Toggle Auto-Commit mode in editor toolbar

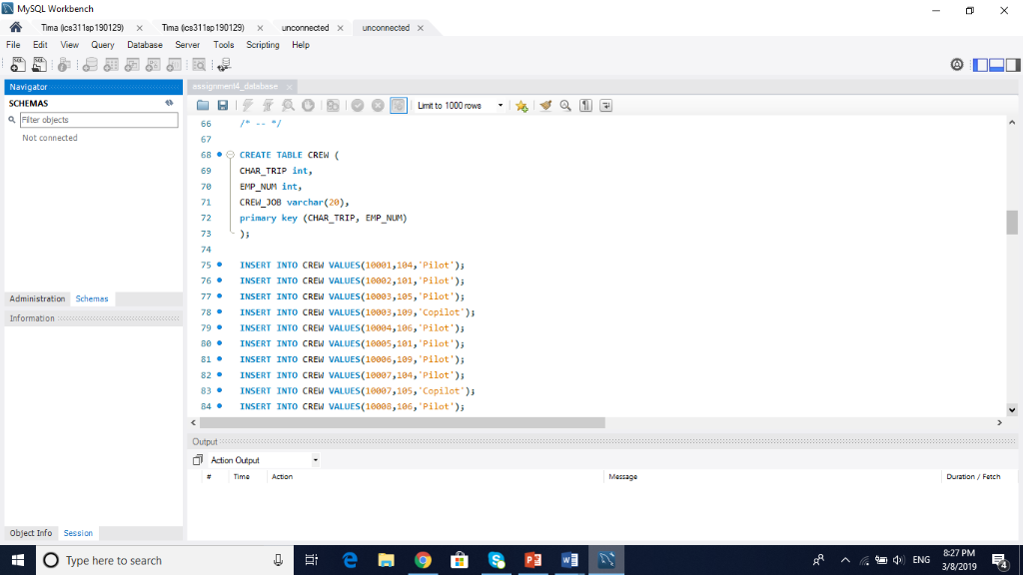click(x=399, y=105)
